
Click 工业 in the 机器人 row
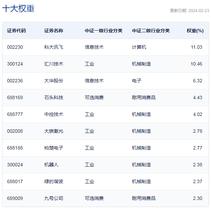point(89,165)
